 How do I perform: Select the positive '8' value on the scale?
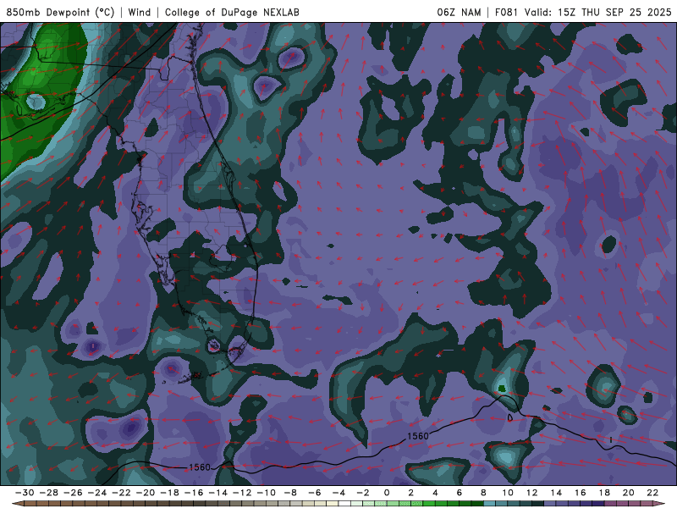[483, 493]
